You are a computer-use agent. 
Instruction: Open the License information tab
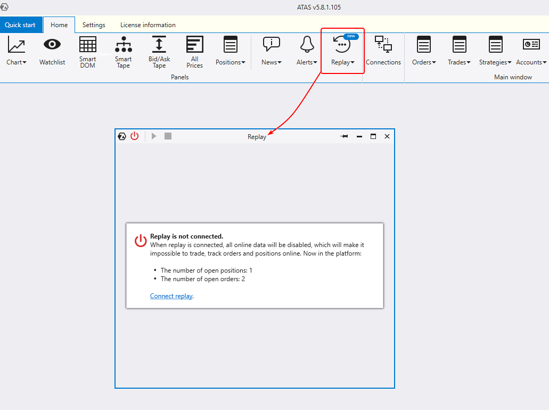click(148, 25)
